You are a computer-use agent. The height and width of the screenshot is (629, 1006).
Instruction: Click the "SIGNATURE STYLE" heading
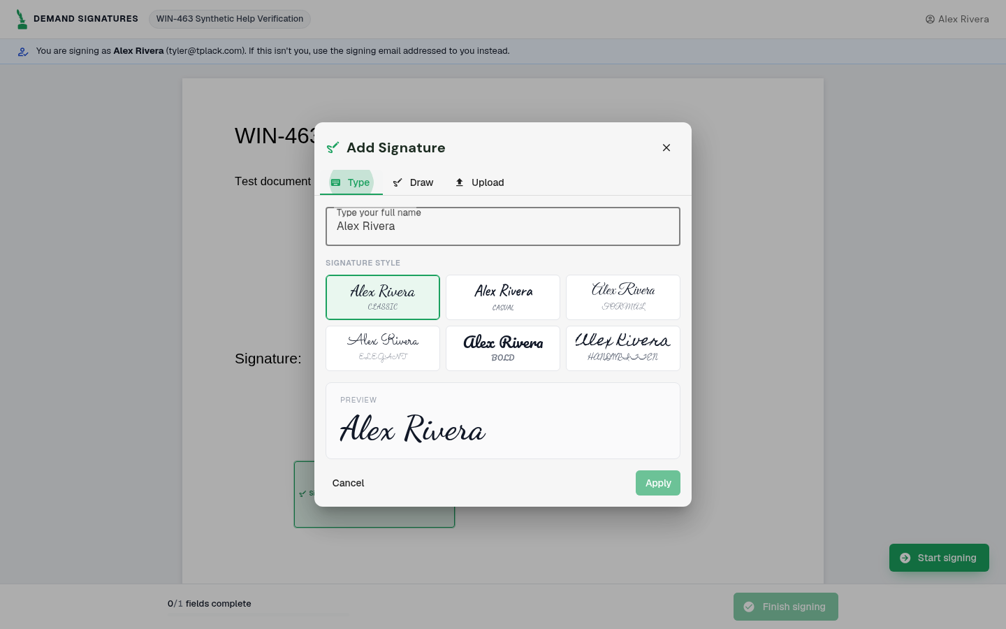(x=363, y=263)
